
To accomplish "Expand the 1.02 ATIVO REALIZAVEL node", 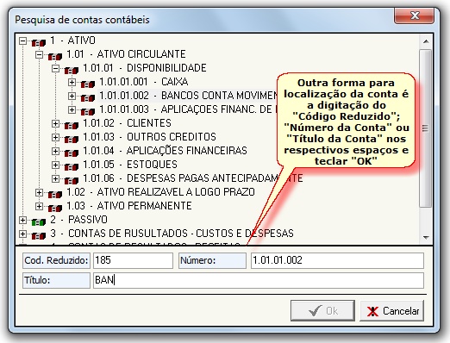I will [x=39, y=192].
